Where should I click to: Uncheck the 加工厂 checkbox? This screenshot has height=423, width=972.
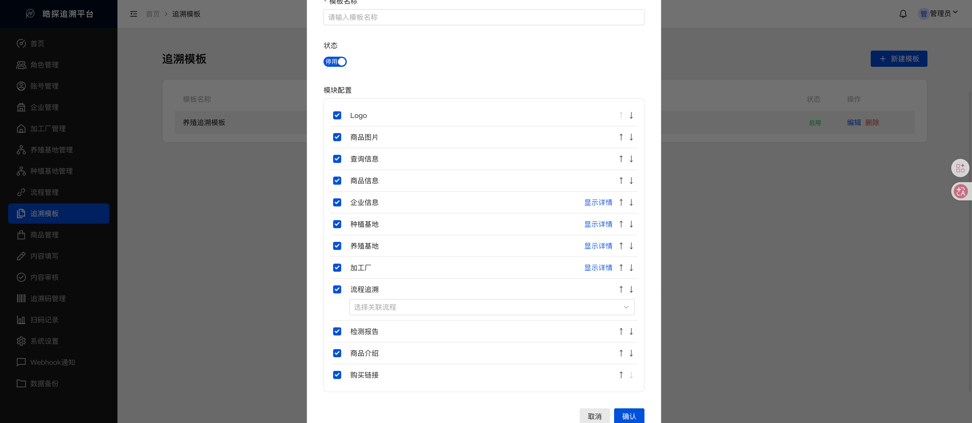click(337, 268)
